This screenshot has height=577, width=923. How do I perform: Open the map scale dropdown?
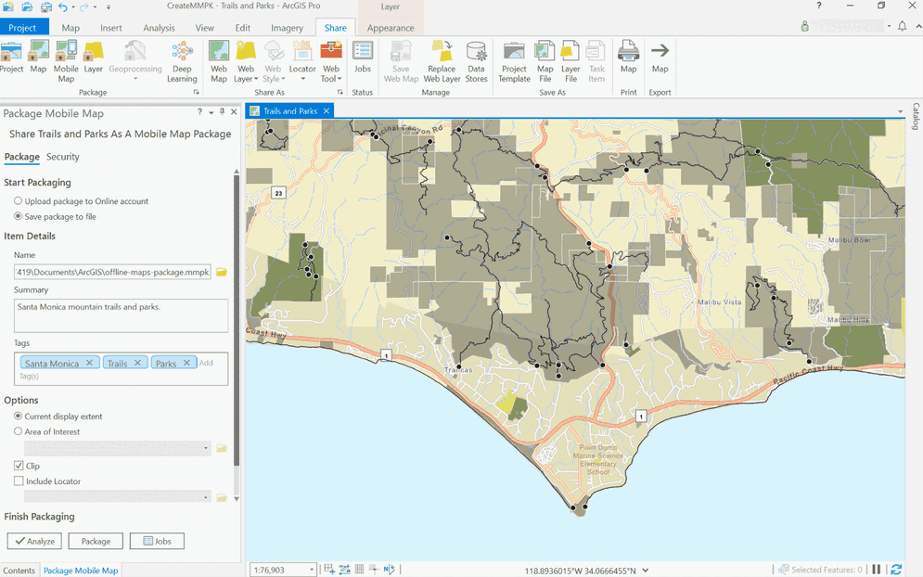[312, 570]
